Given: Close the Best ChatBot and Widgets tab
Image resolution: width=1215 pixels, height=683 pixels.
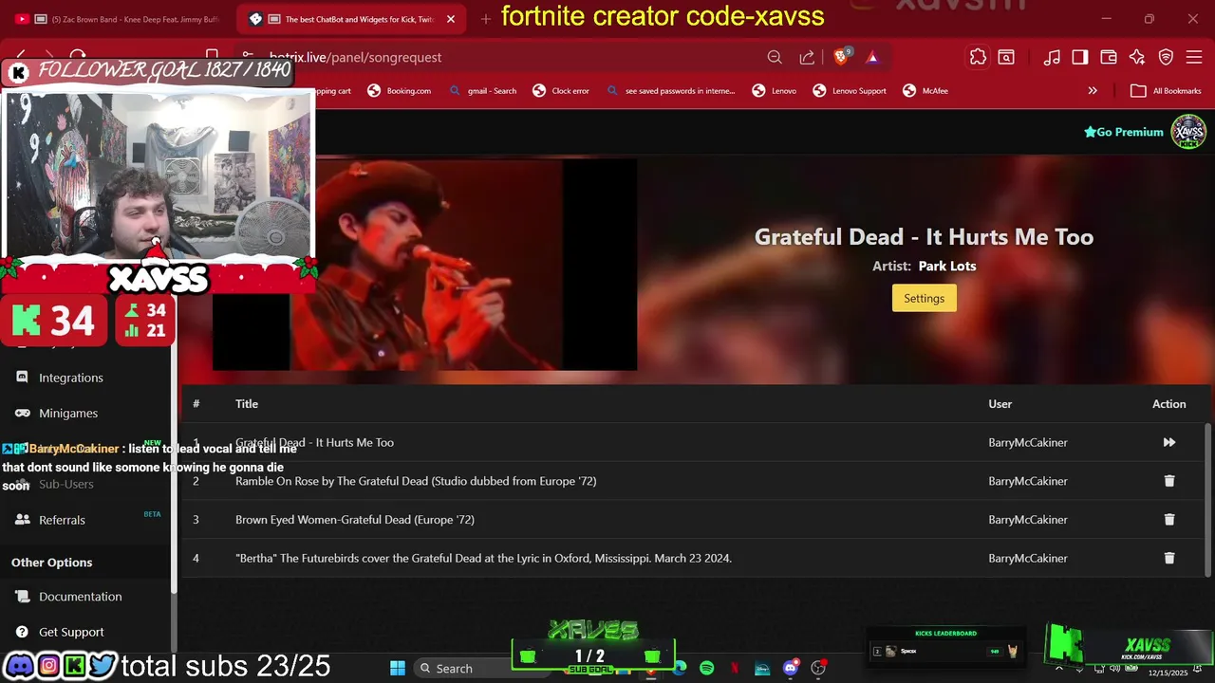Looking at the screenshot, I should [451, 19].
